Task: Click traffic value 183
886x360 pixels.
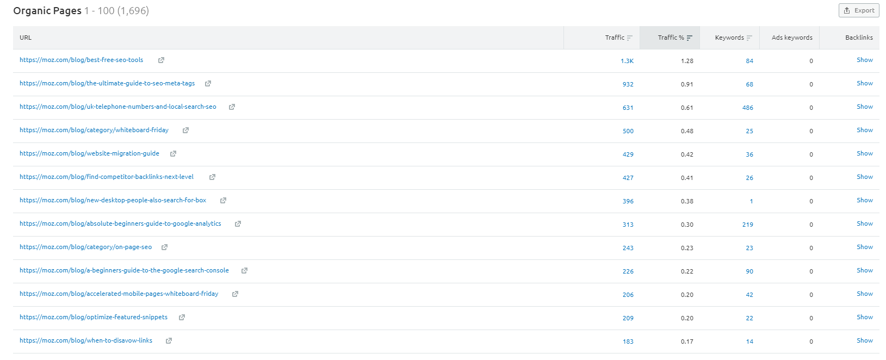Action: point(628,342)
